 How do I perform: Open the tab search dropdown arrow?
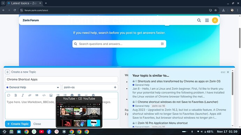coord(3,3)
